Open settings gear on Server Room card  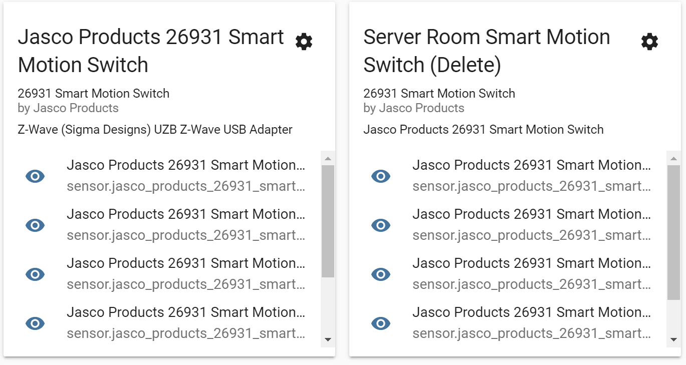click(649, 42)
